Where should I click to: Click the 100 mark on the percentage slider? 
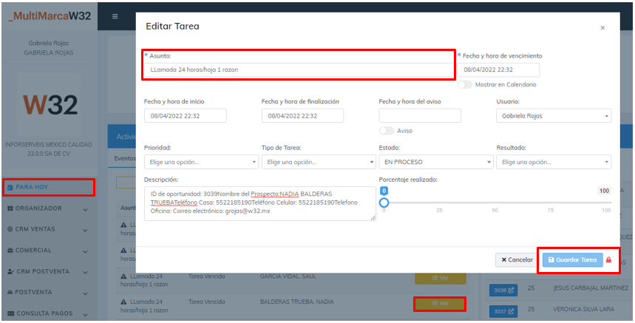pos(606,211)
